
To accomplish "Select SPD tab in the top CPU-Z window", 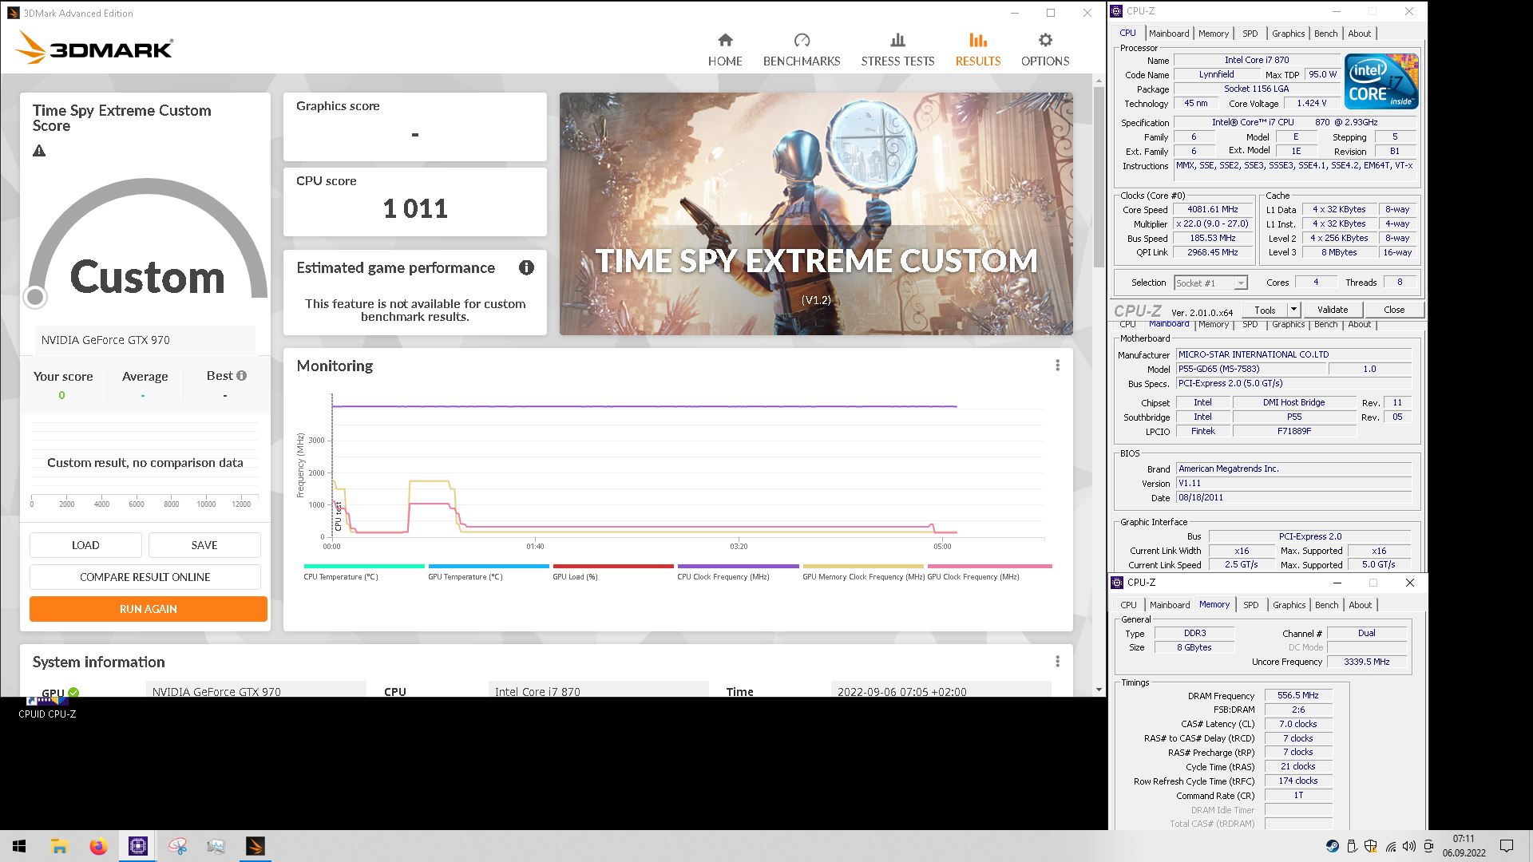I will (1250, 34).
